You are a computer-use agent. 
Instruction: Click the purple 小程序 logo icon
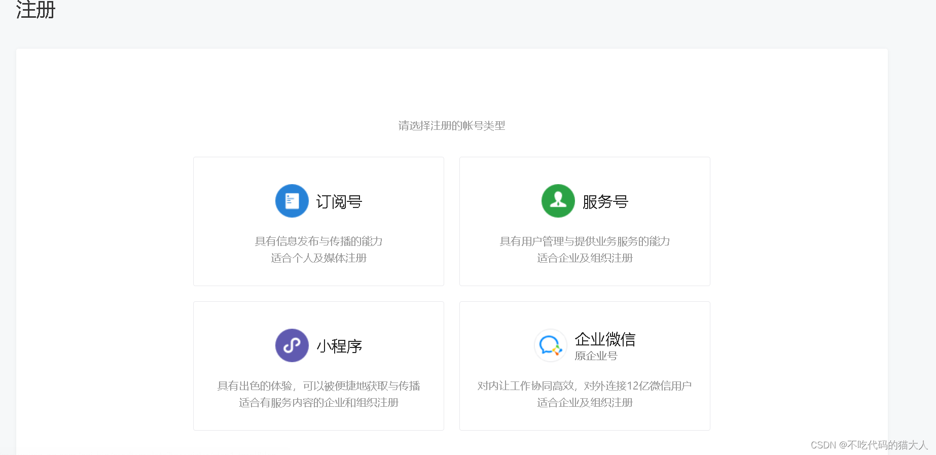click(292, 345)
